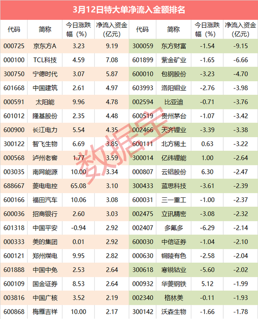258x319 pixels.
Task: Select 泸州老窖 stock name
Action: (x=45, y=158)
